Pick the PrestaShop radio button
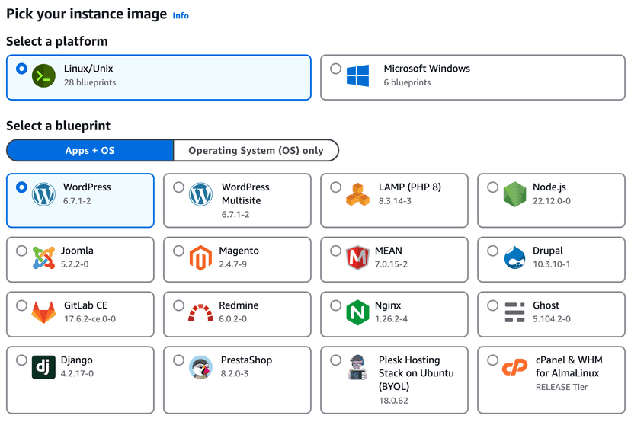Viewport: 631px width, 422px height. (178, 360)
